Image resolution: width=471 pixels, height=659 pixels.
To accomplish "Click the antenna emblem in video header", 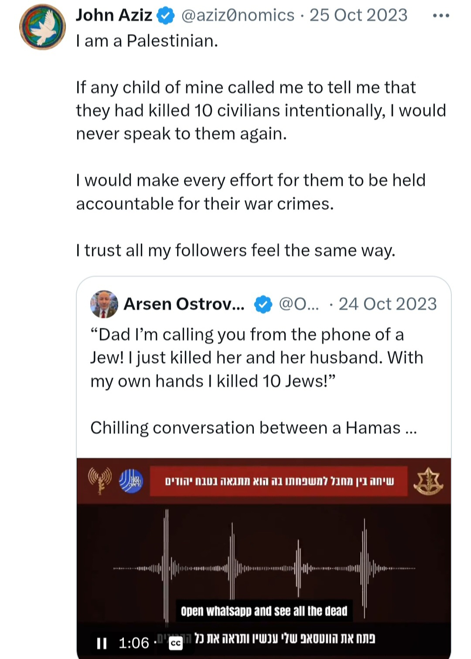I will 100,481.
